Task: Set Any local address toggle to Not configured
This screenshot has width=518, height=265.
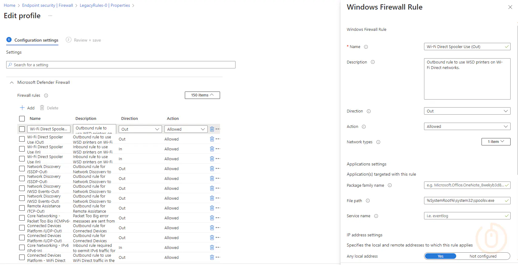Action: (483, 256)
